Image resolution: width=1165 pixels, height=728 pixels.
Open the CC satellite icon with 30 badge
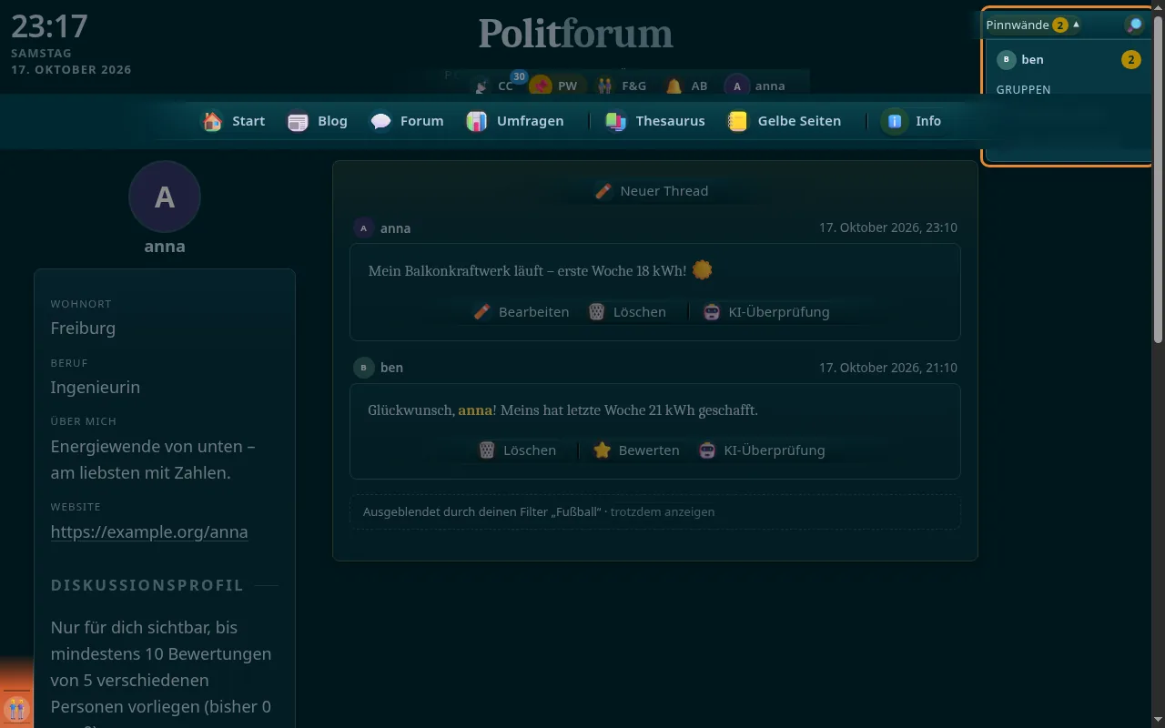pos(494,86)
